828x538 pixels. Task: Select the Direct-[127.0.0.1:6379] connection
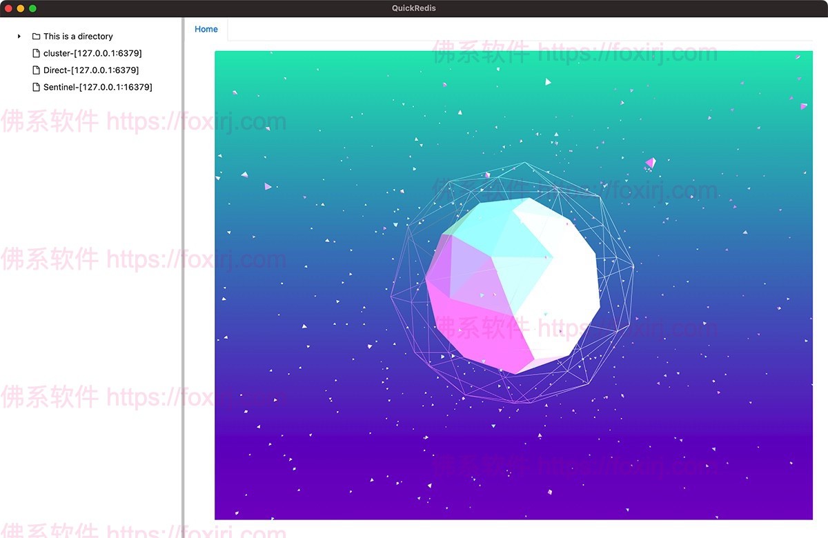tap(91, 70)
